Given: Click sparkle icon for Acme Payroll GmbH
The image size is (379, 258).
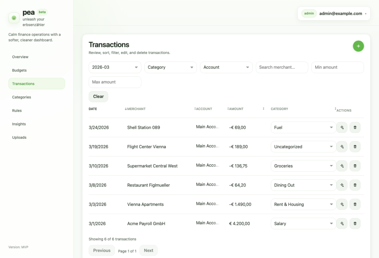Looking at the screenshot, I should pos(342,224).
